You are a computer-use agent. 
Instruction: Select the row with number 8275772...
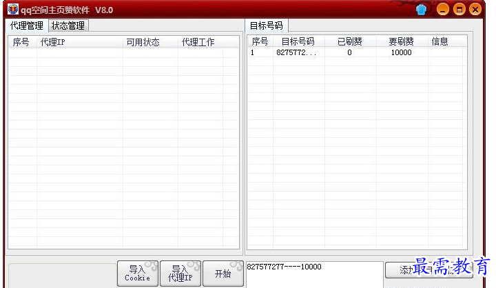point(357,52)
